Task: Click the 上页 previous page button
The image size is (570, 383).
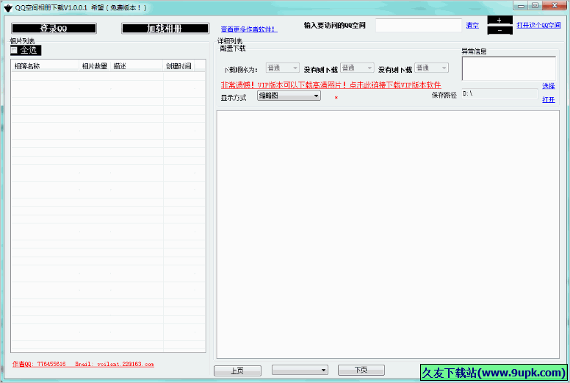Action: coord(238,371)
